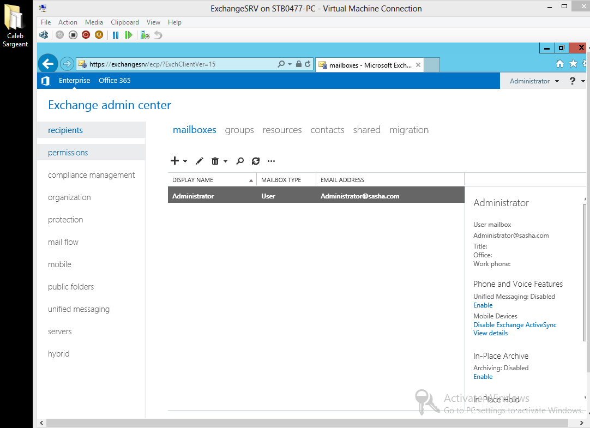Refresh the page from the address bar
The image size is (590, 428).
[308, 64]
